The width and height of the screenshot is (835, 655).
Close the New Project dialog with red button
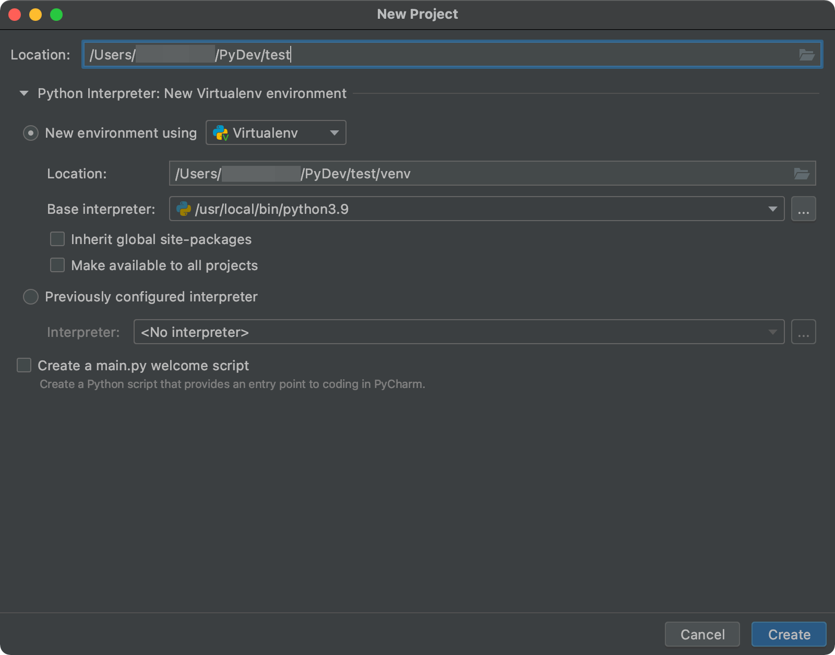click(x=15, y=15)
